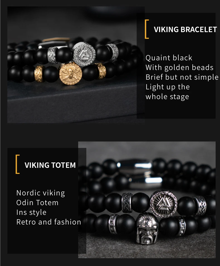Click the gold knotwork spacer bead on left
220x266 pixels.
(x=40, y=74)
